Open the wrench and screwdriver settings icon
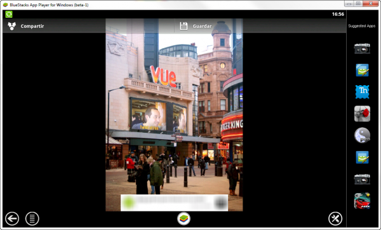381x230 pixels. pyautogui.click(x=335, y=219)
